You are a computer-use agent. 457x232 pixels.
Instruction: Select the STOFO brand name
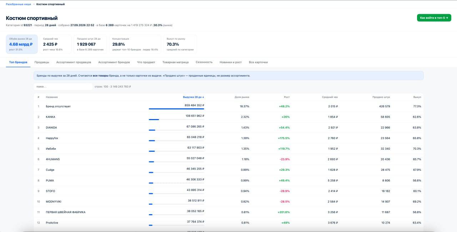(x=50, y=191)
